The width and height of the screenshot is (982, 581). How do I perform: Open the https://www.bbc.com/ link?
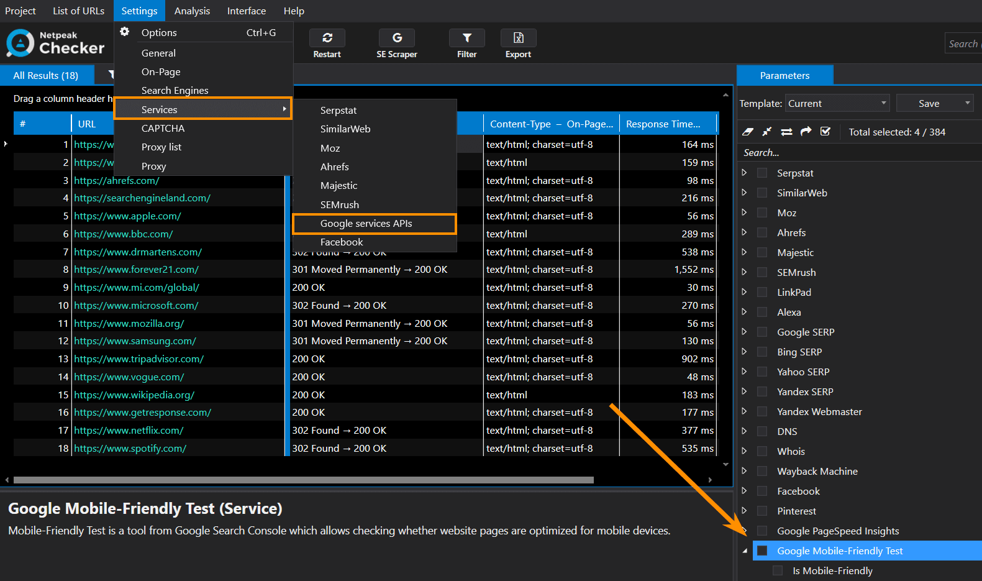tap(124, 234)
